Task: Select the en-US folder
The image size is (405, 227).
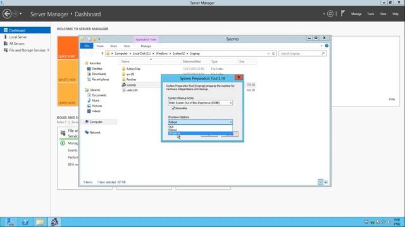Action: tap(130, 74)
